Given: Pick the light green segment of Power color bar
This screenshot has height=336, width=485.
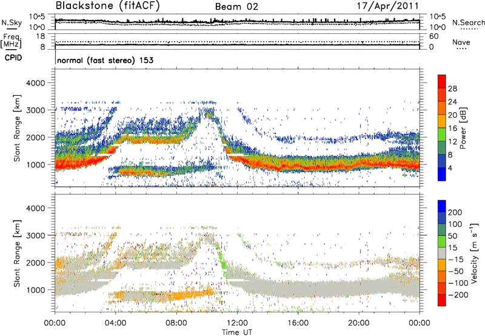Looking at the screenshot, I should click(x=442, y=135).
